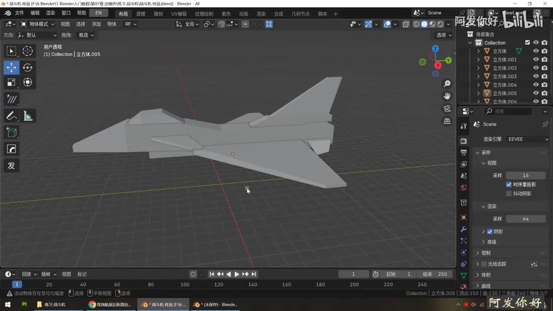Open the Physics properties tab
553x311 pixels.
(464, 252)
